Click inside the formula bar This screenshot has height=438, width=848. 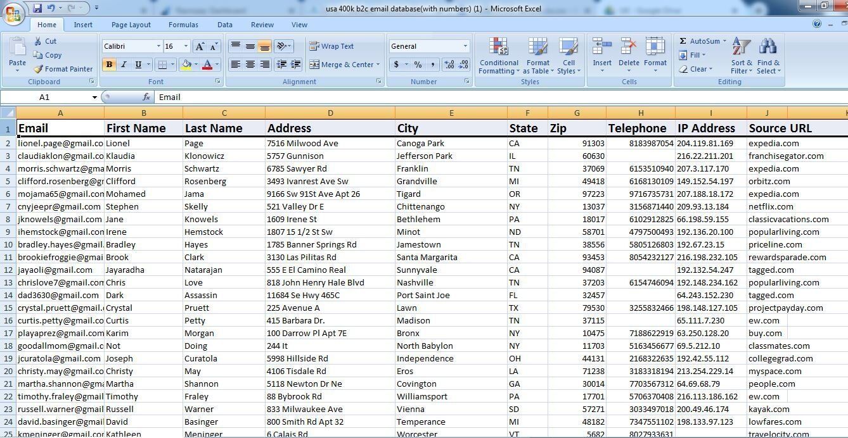click(x=501, y=97)
